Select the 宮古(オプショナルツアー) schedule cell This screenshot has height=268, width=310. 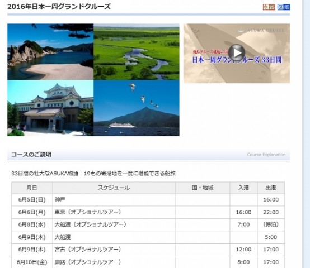[114, 250]
